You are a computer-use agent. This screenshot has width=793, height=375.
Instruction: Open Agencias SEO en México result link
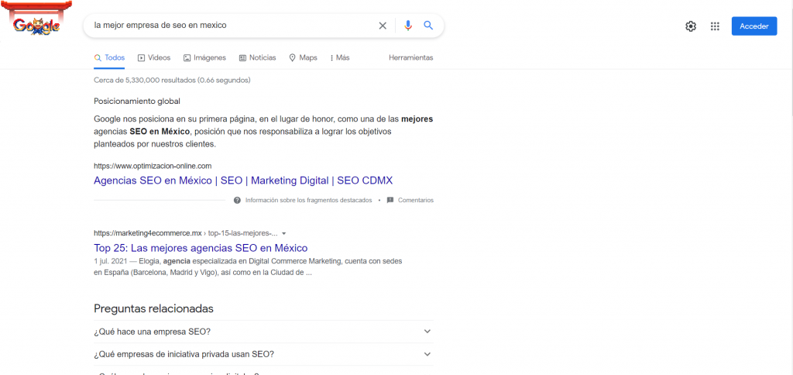coord(243,181)
